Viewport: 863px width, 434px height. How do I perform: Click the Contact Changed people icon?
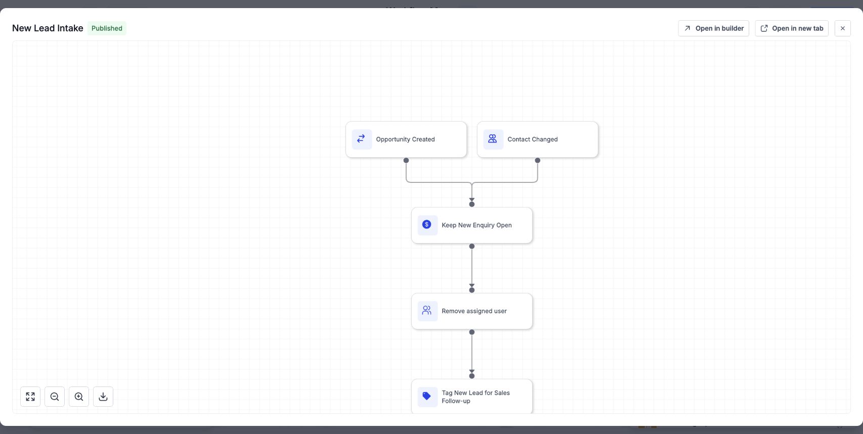tap(493, 139)
